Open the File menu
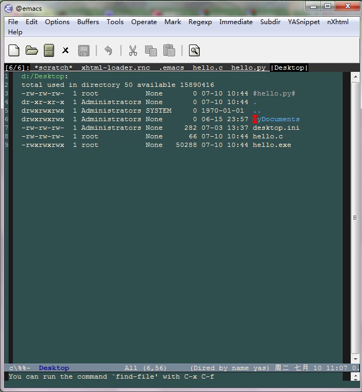 [x=13, y=22]
